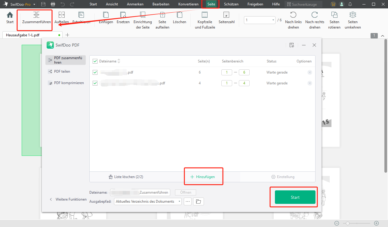The height and width of the screenshot is (227, 388).
Task: Click the Löschen delete page tool
Action: (180, 18)
